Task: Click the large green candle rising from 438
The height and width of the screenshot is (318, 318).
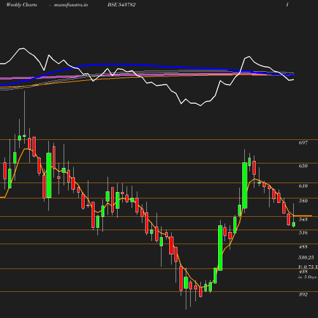Action: click(x=220, y=248)
